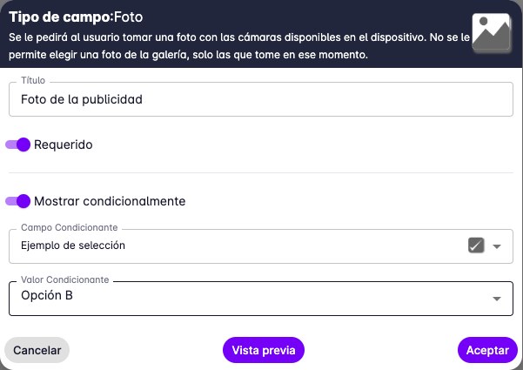Toggle the Requerido switch
523x370 pixels.
(18, 145)
